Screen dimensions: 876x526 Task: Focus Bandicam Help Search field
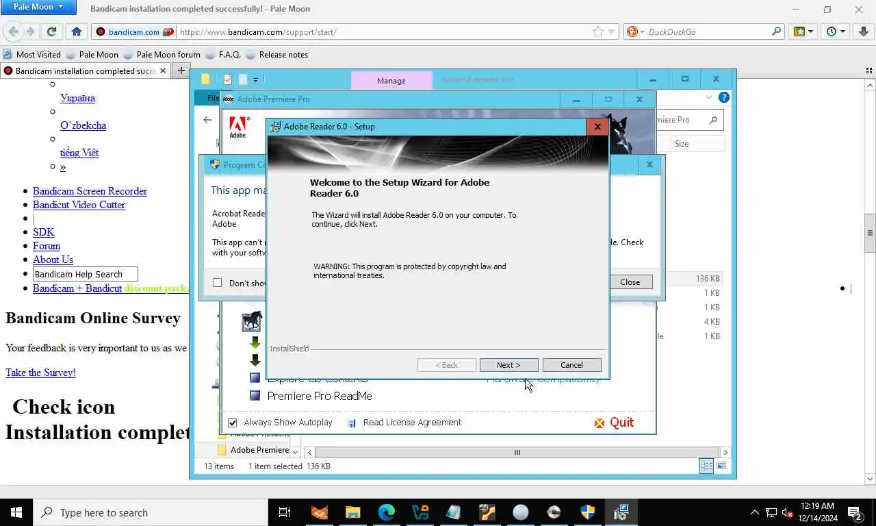pos(86,274)
